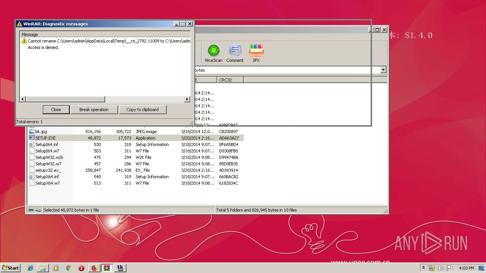Launch the media player taskbar icon
This screenshot has height=273, width=486.
pyautogui.click(x=56, y=268)
